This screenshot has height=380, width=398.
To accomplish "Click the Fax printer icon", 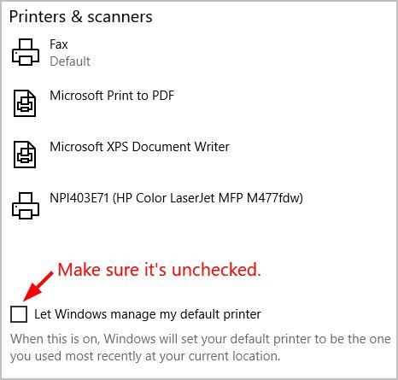I will pyautogui.click(x=26, y=52).
